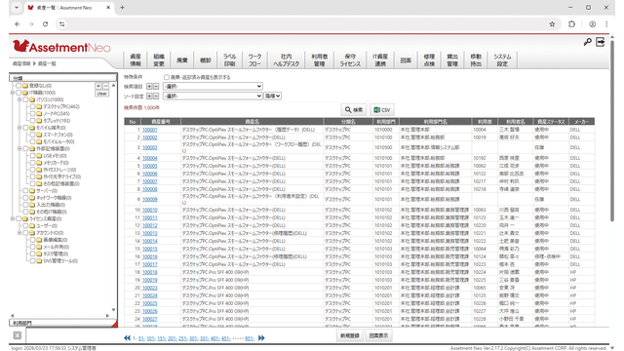Click the 新規登録 button
This screenshot has width=624, height=351.
tap(349, 335)
